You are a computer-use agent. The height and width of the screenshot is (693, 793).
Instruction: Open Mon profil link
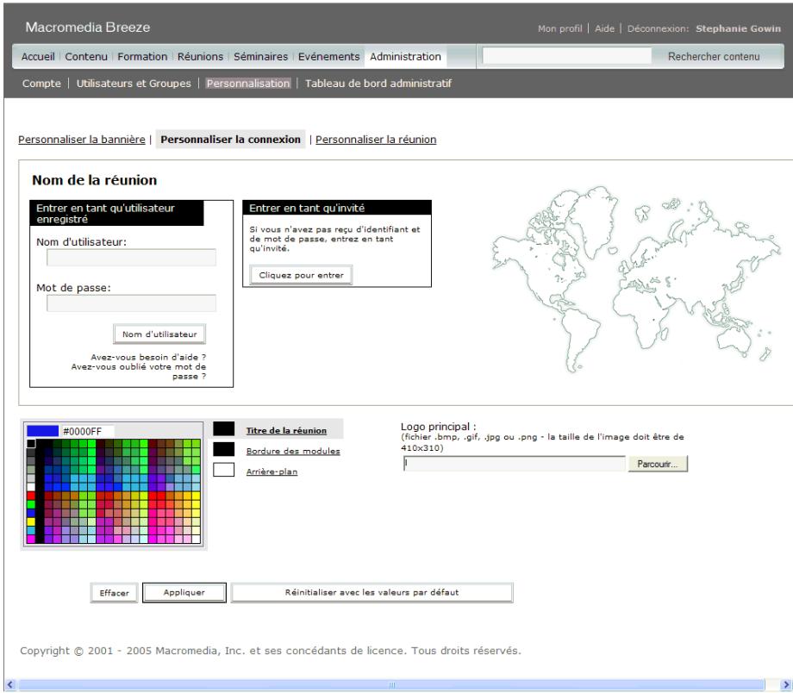[x=560, y=28]
